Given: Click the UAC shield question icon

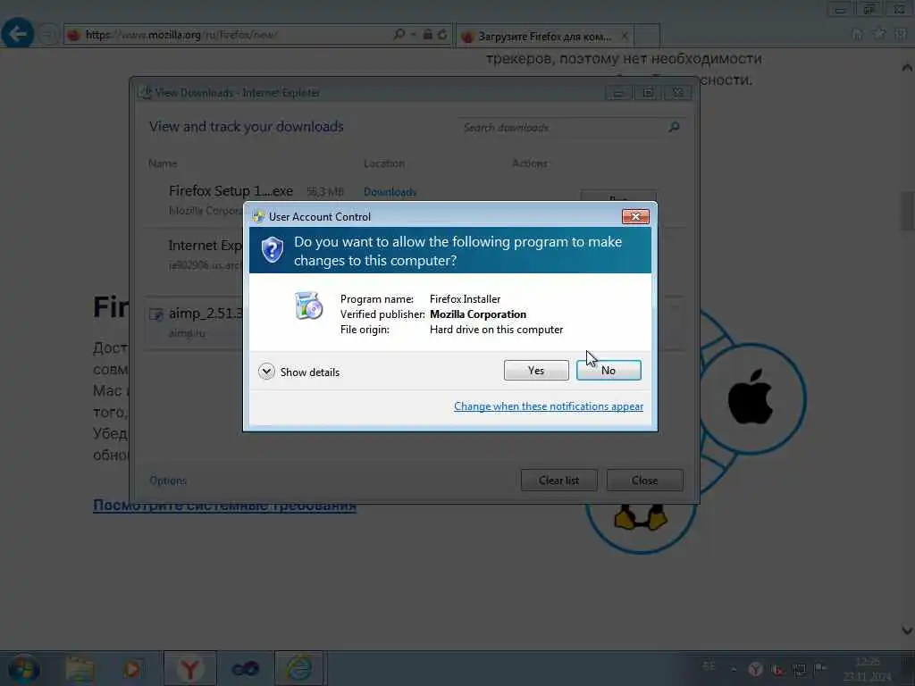Looking at the screenshot, I should point(272,250).
